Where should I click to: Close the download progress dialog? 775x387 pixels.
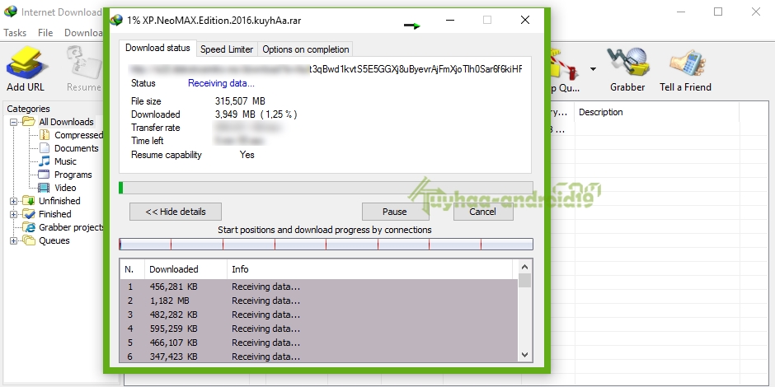point(525,21)
